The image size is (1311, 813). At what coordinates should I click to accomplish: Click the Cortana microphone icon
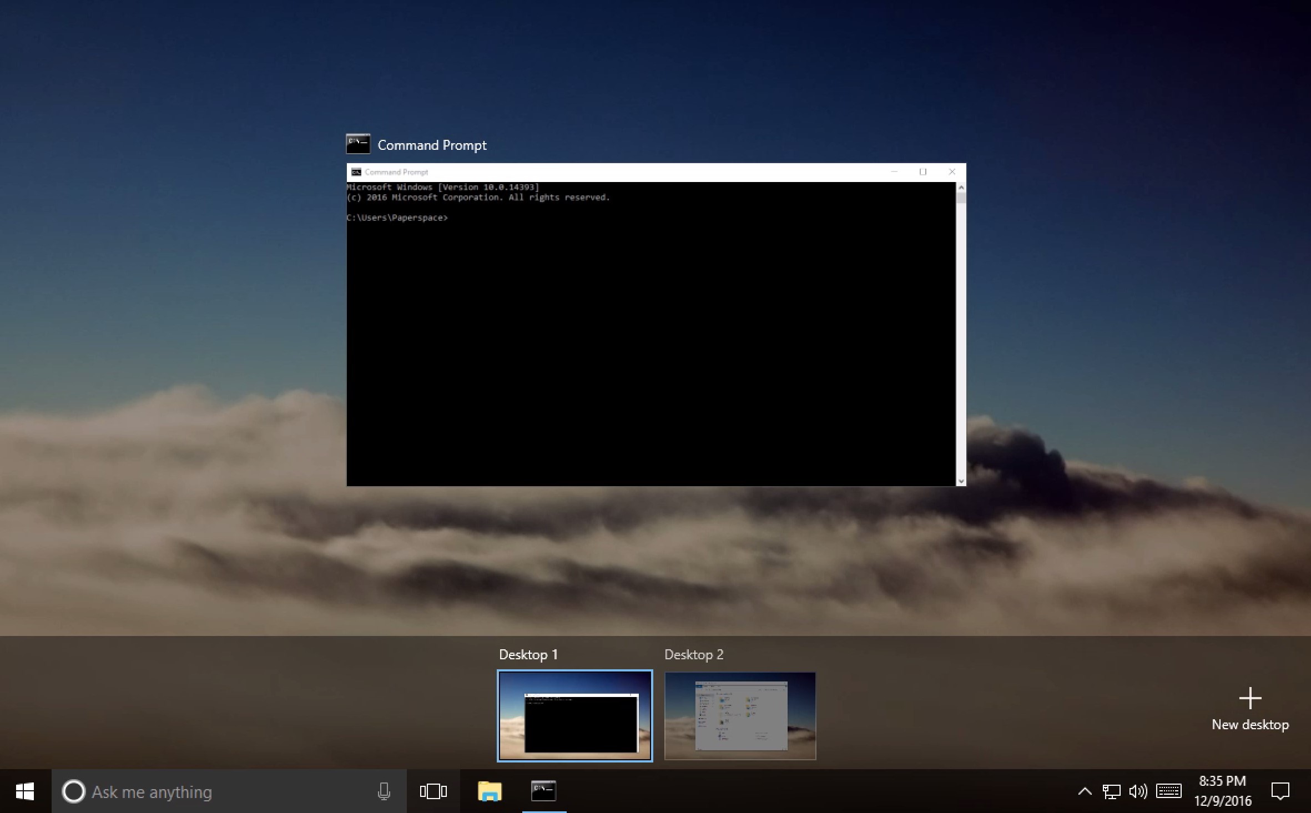384,791
